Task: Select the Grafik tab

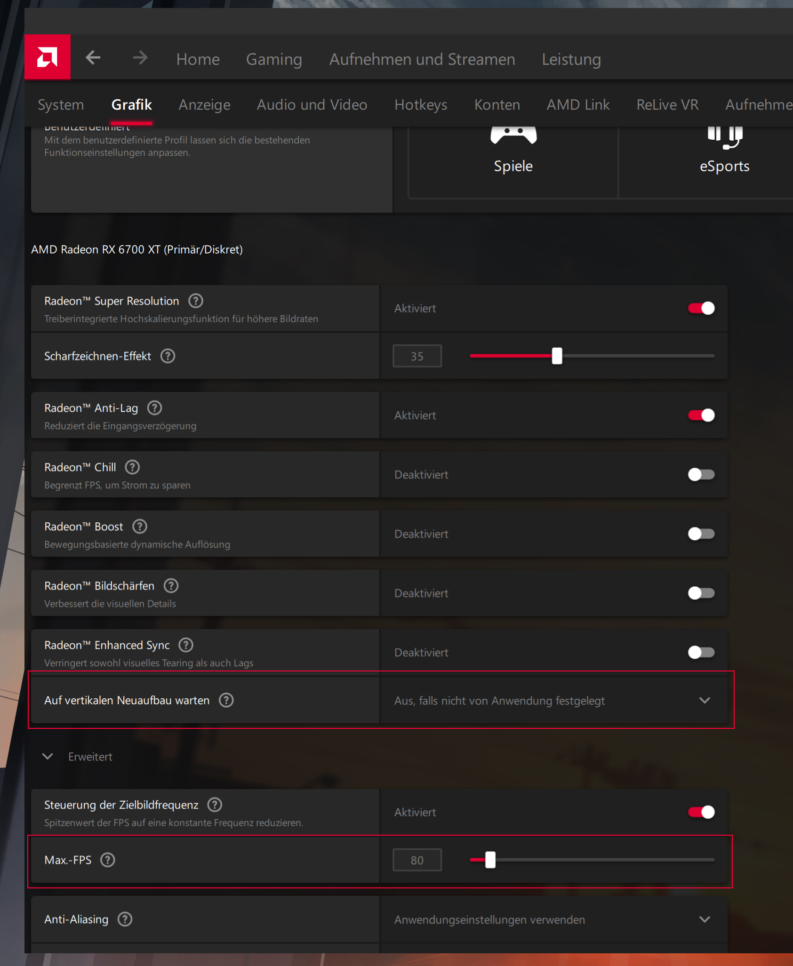Action: click(132, 104)
